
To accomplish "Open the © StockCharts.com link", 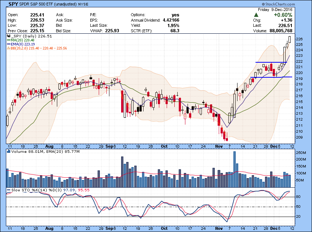I will coord(278,4).
